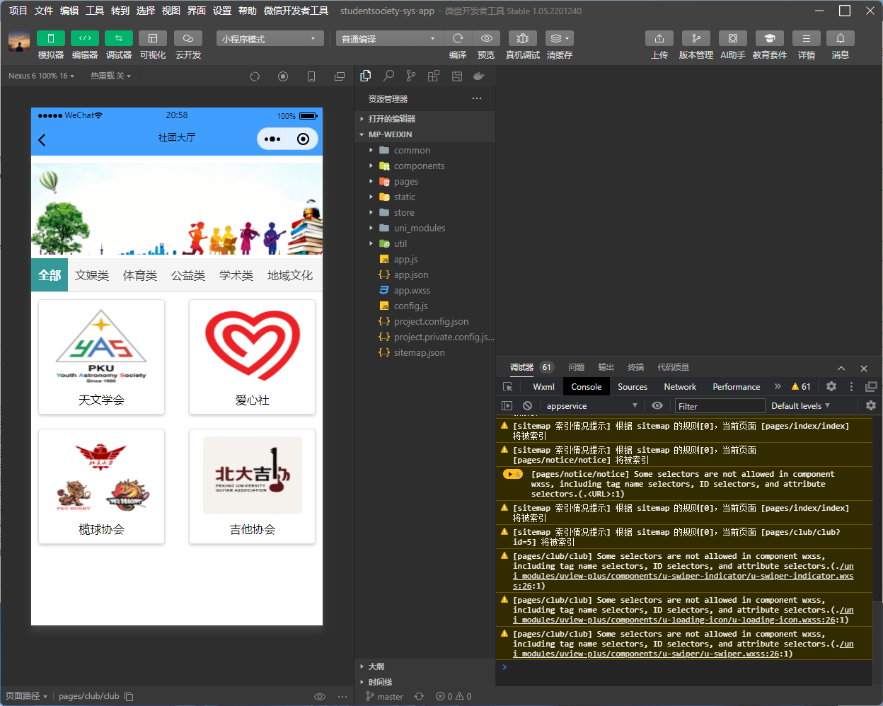Collapse the MP-WEIXIN root folder
The width and height of the screenshot is (883, 706).
(425, 134)
